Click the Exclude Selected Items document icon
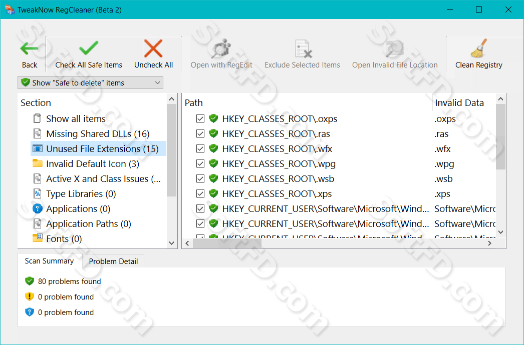 pos(303,48)
